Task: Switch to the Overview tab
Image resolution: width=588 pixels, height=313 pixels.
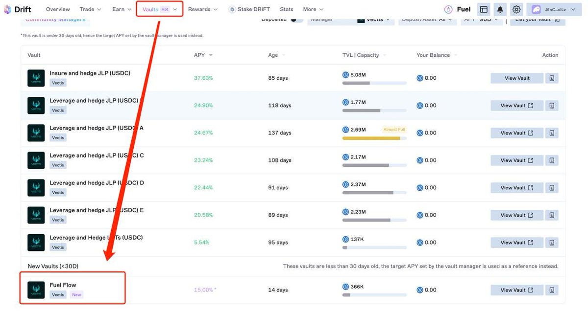Action: [x=58, y=9]
